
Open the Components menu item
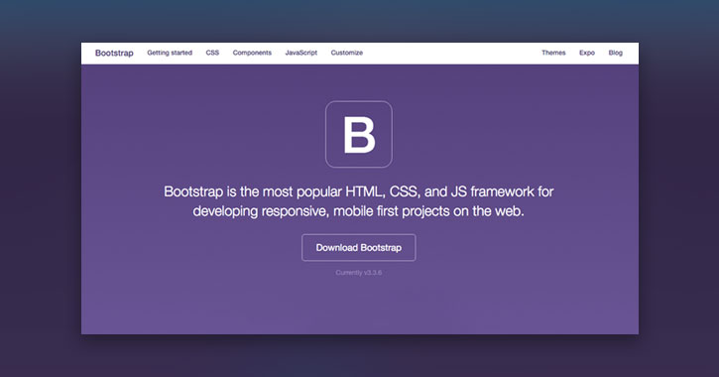(x=252, y=53)
